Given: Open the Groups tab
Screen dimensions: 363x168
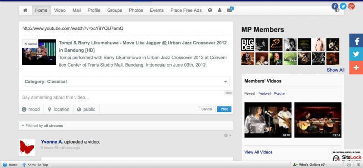Looking at the screenshot, I should pyautogui.click(x=115, y=10).
